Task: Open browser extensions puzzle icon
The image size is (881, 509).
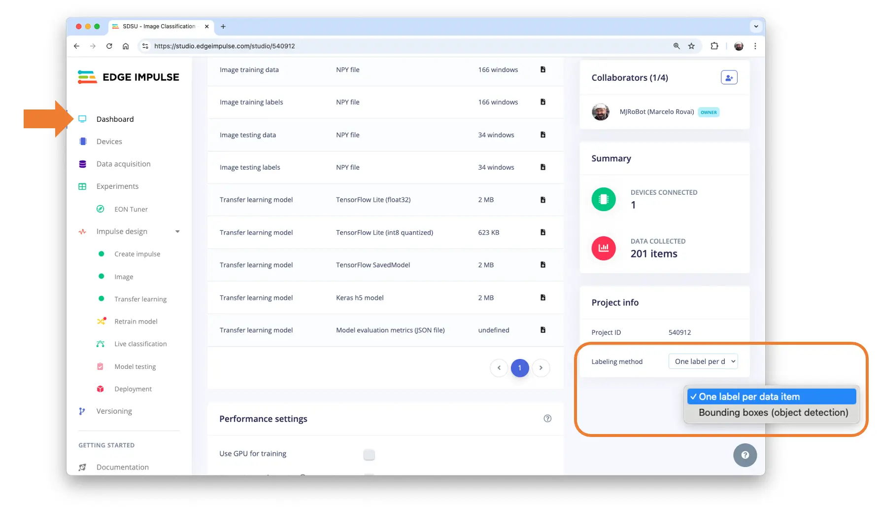Action: 714,46
